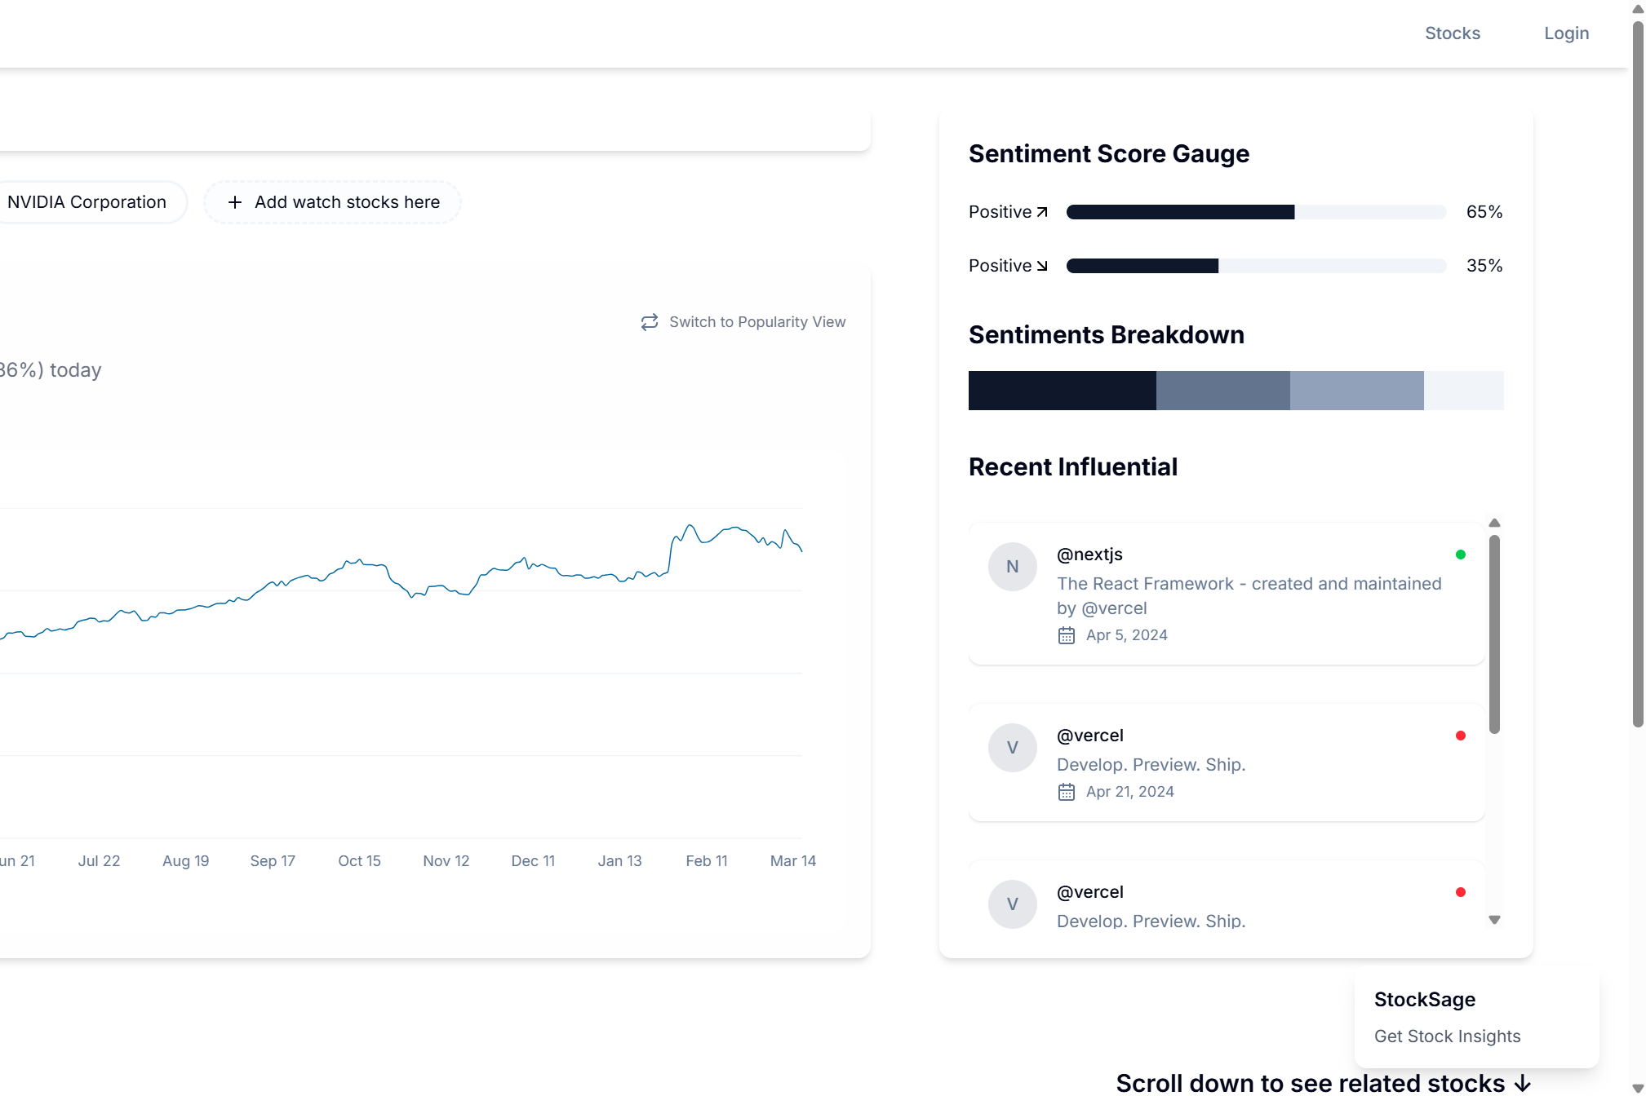Click the down-right arrow next to Positive 35%
Viewport: 1646px width, 1096px height.
click(x=1042, y=266)
